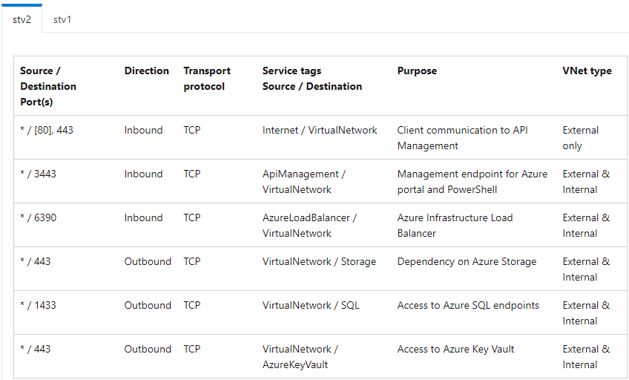Select the stv2 tab

[22, 19]
